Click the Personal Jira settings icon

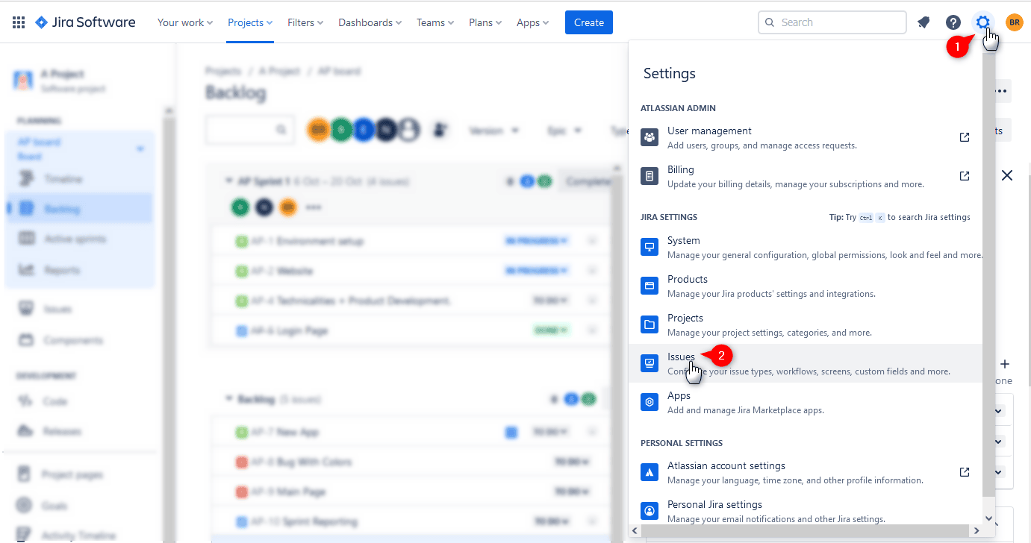[650, 511]
